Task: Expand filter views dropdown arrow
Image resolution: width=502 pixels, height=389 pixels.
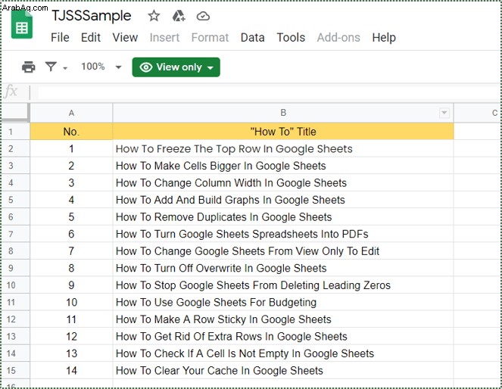Action: [x=65, y=68]
